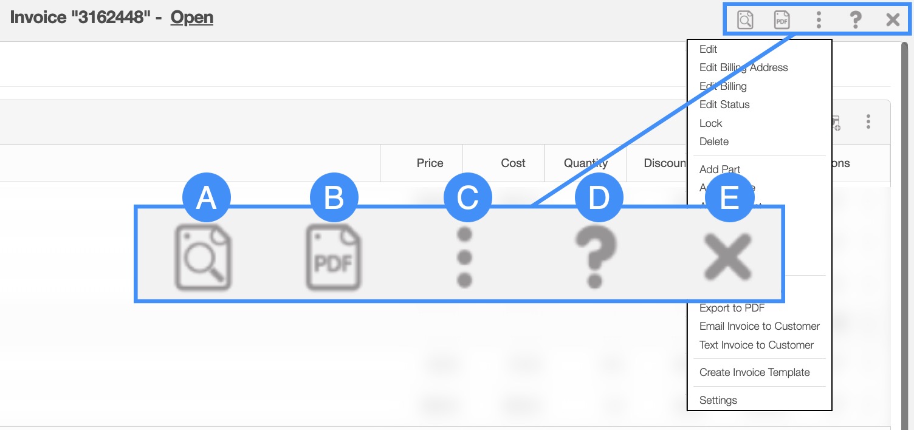
Task: Choose Text Invoice to Customer
Action: pos(756,345)
